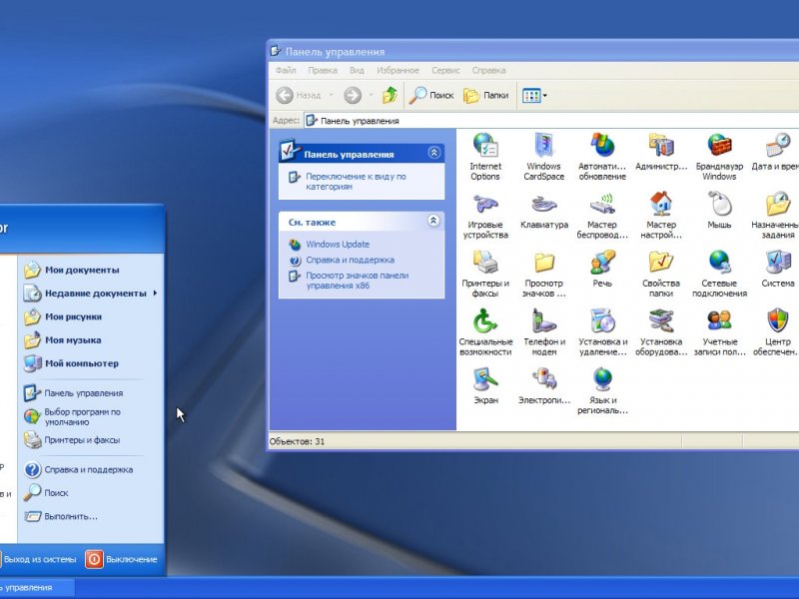Image resolution: width=799 pixels, height=599 pixels.
Task: Open Установка оборудования icon
Action: (661, 332)
